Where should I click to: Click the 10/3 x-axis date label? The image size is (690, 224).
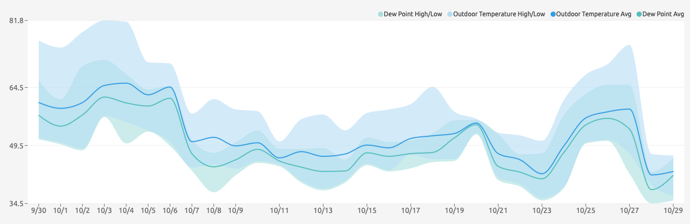104,210
